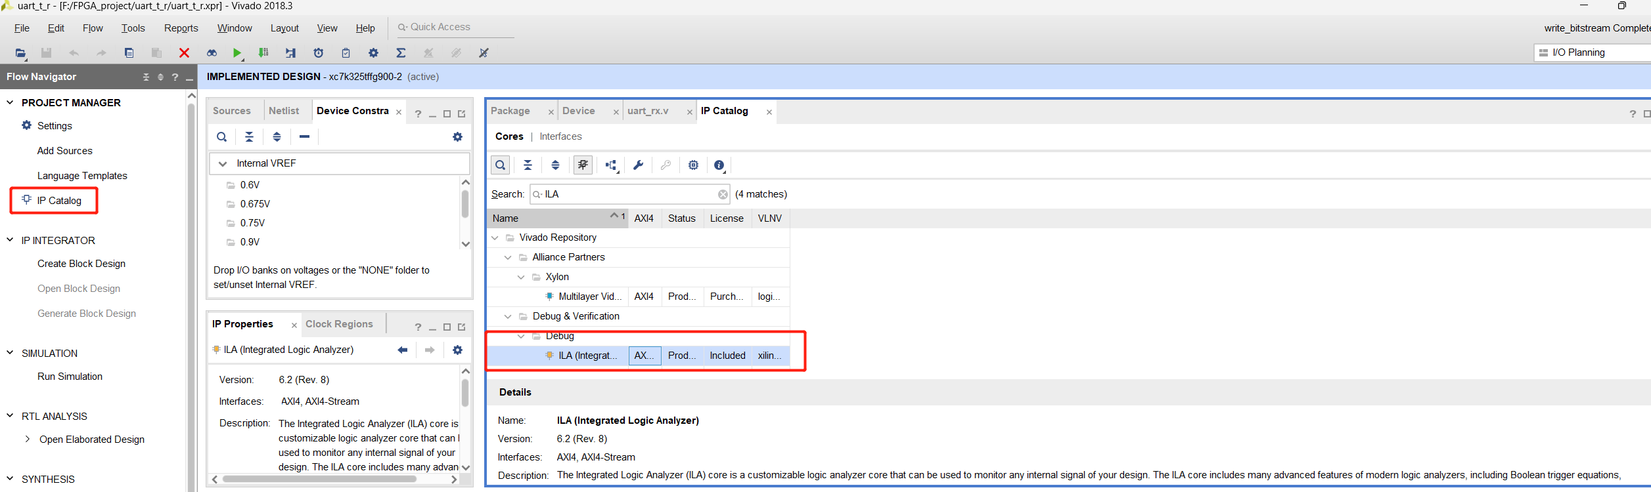The width and height of the screenshot is (1651, 492).
Task: Select the 0.675V VREF folder
Action: pyautogui.click(x=255, y=204)
